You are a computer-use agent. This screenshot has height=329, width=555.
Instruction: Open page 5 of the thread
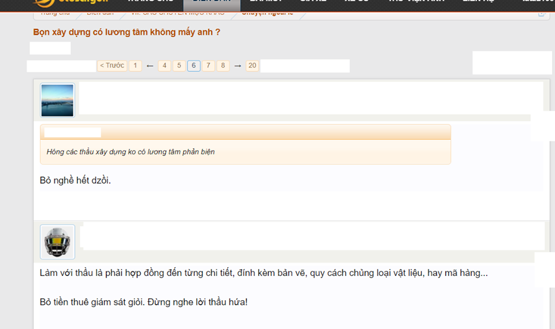179,66
